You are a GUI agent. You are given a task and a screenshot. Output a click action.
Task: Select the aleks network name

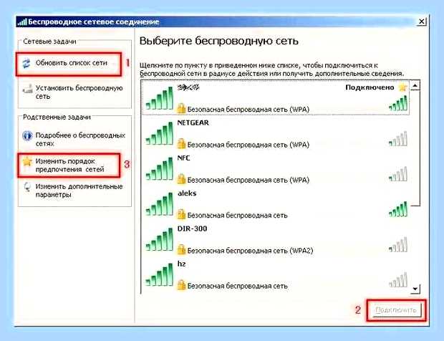pyautogui.click(x=187, y=193)
